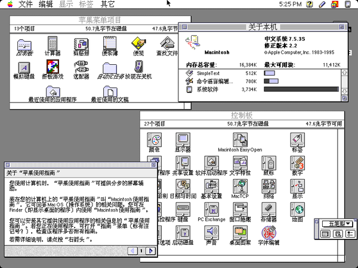Image resolution: width=358 pixels, height=268 pixels.
Task: Click the 系统软件 memory usage bar
Action: pos(301,89)
